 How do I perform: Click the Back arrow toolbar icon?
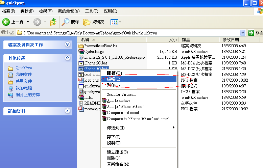(6, 22)
